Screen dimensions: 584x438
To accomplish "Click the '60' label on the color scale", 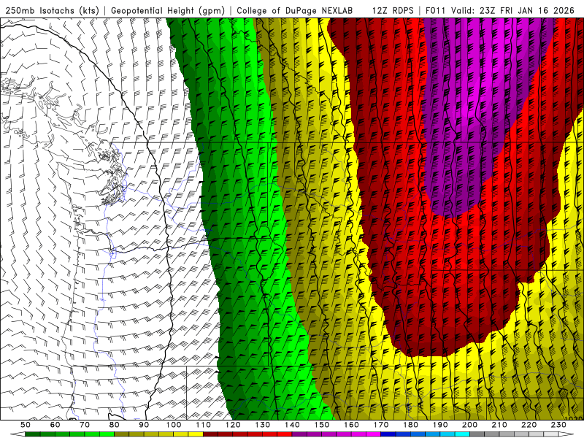I will pos(55,425).
